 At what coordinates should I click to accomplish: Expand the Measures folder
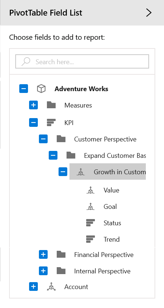click(33, 105)
